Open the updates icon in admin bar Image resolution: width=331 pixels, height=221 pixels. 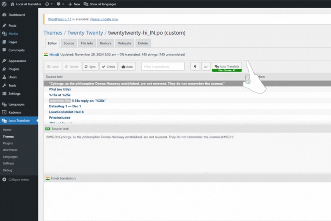click(49, 4)
